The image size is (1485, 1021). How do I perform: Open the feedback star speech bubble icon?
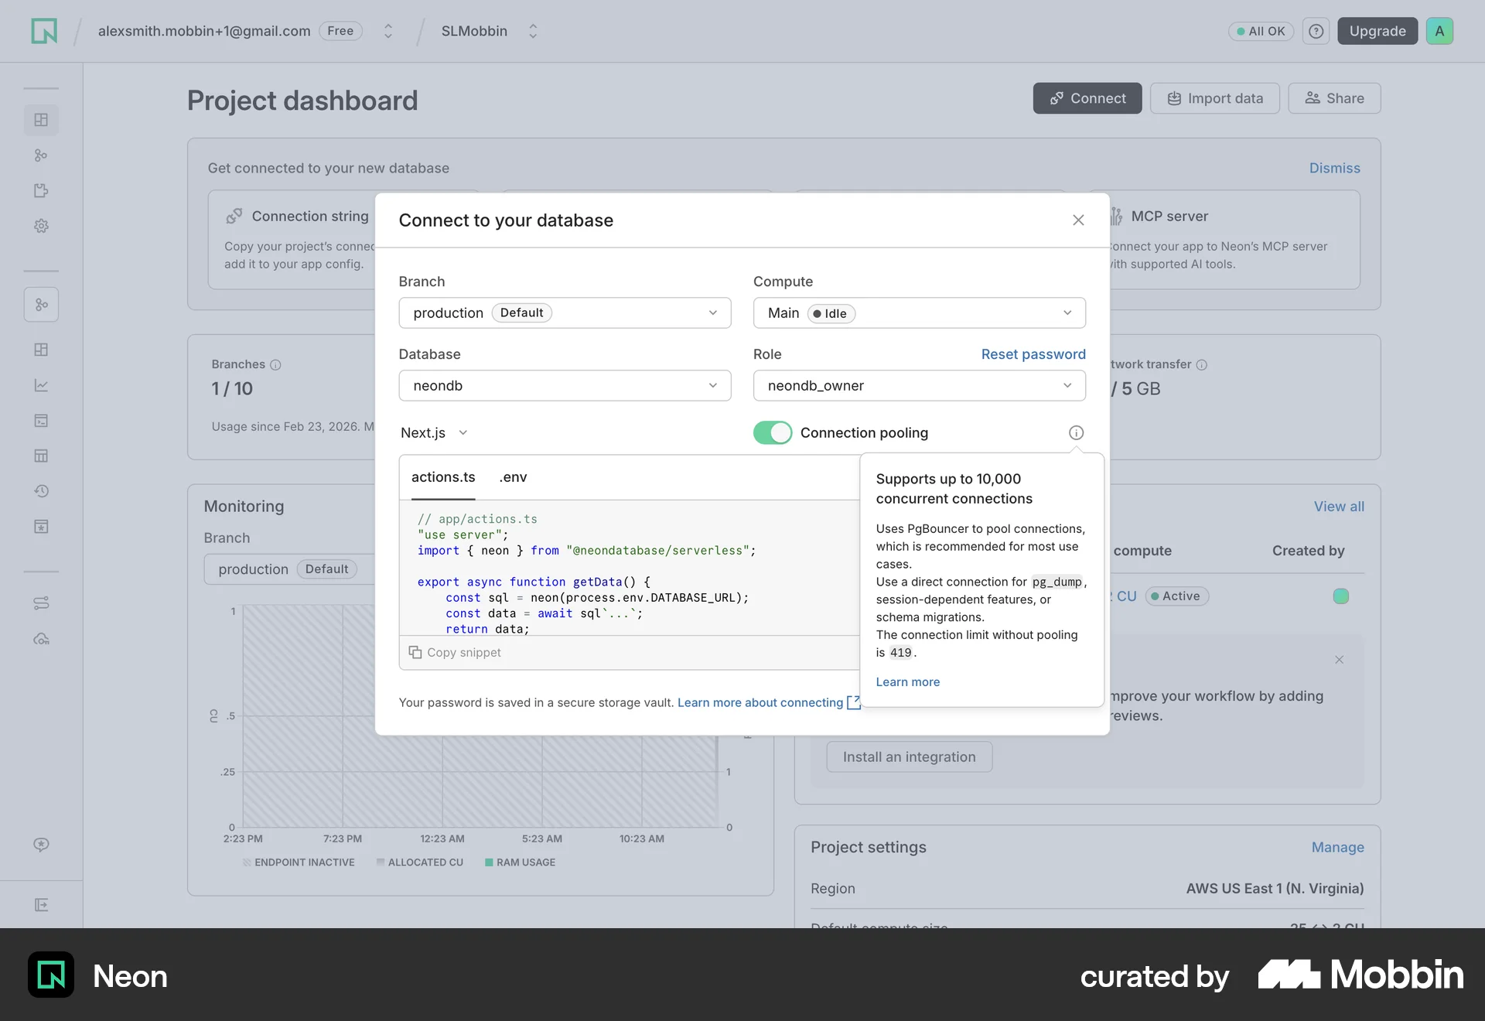41,845
